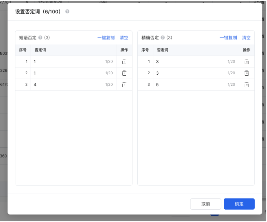This screenshot has width=267, height=222.
Task: Click 一键复制 in the 短语否定 panel
Action: [105, 37]
